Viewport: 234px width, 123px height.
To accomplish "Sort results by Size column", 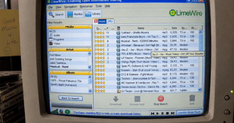I will [x=174, y=28].
